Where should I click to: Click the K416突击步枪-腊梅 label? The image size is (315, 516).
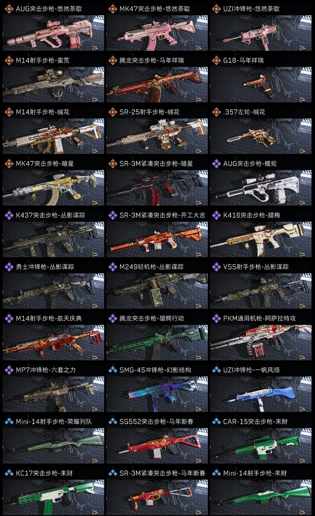click(x=252, y=215)
